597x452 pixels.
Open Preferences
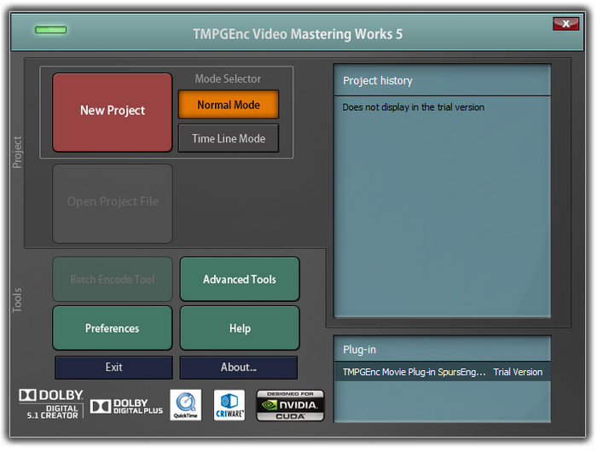[x=113, y=327]
